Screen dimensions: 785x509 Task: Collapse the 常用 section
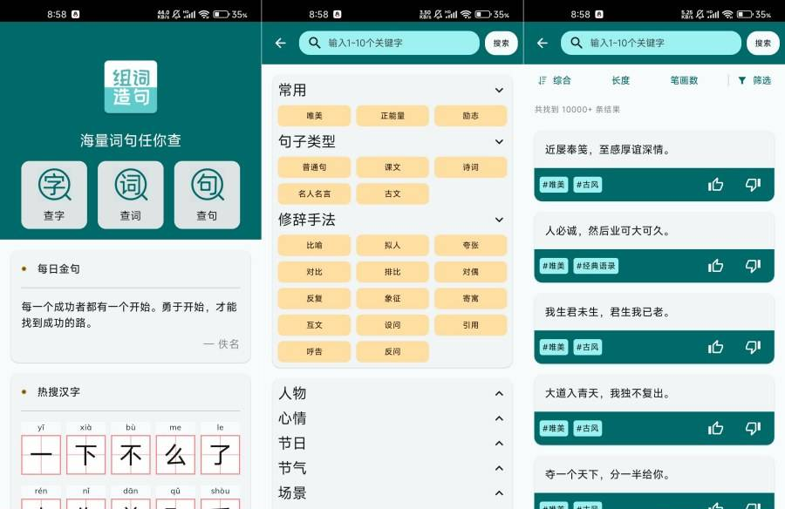499,90
